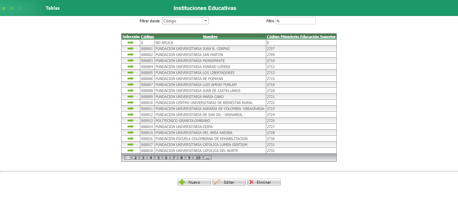Select arrow for CATOLICA LUMEN GENTIUM row

[131, 145]
